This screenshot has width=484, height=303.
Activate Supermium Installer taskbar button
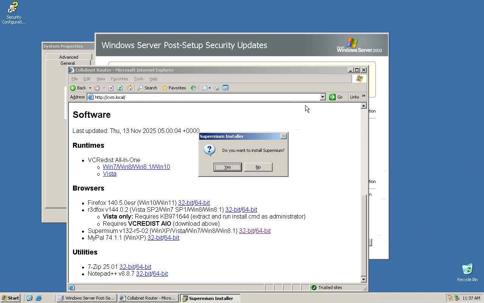(210, 298)
